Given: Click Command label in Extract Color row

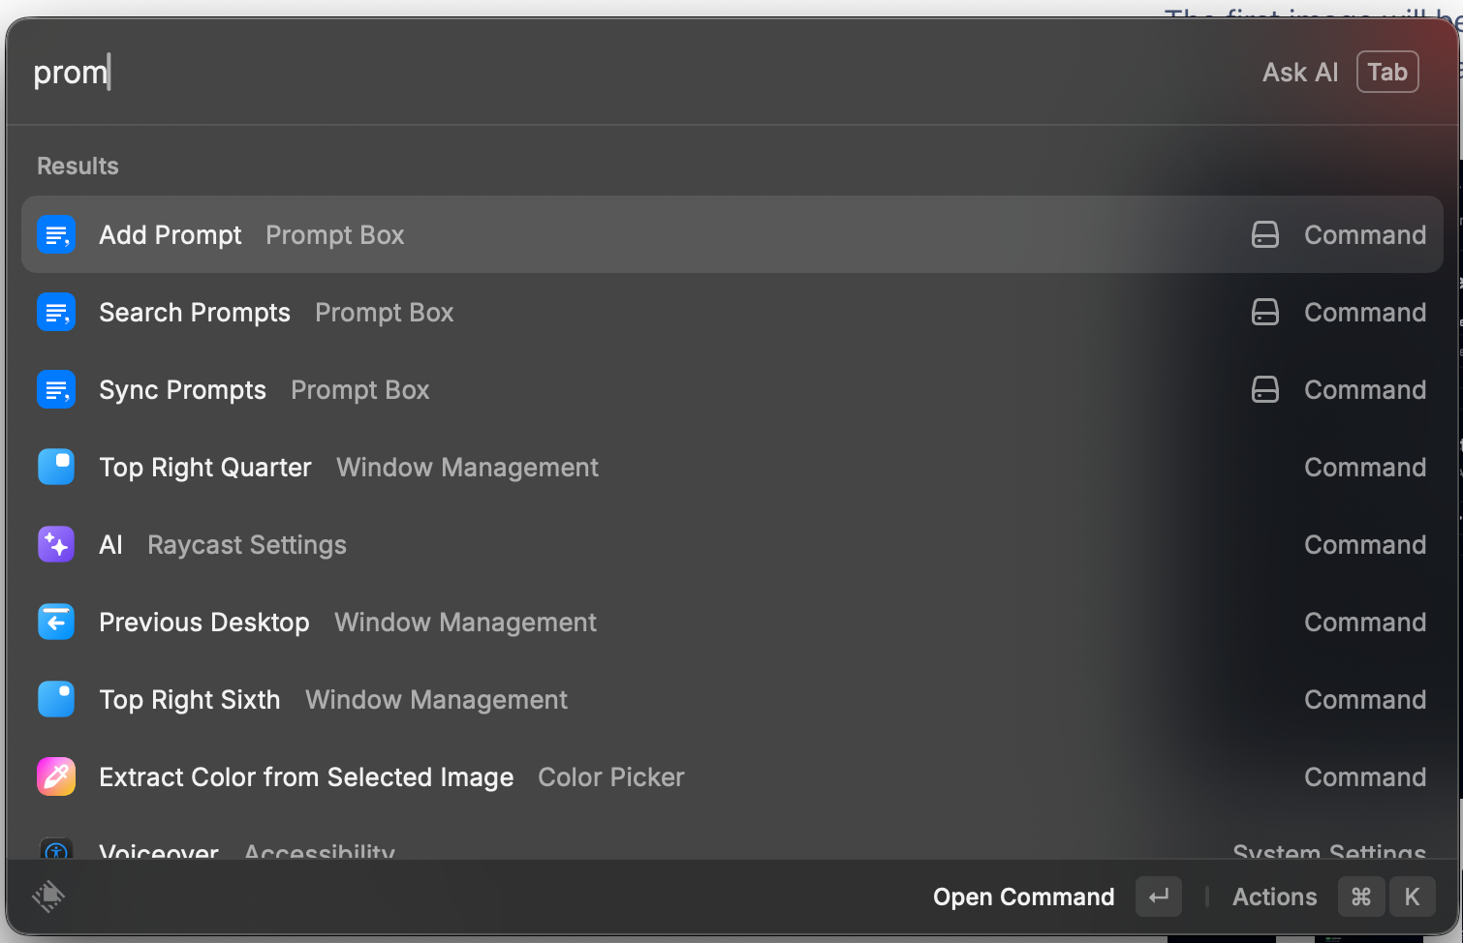Looking at the screenshot, I should tap(1365, 777).
